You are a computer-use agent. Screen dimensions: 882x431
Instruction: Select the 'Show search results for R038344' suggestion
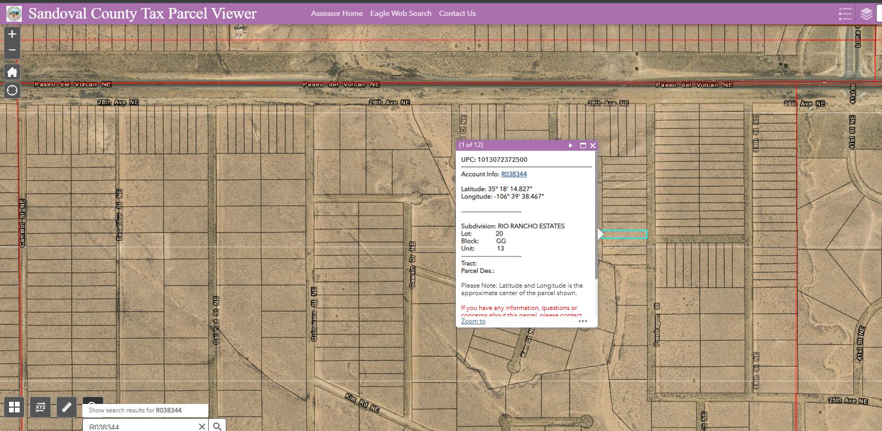(x=145, y=410)
